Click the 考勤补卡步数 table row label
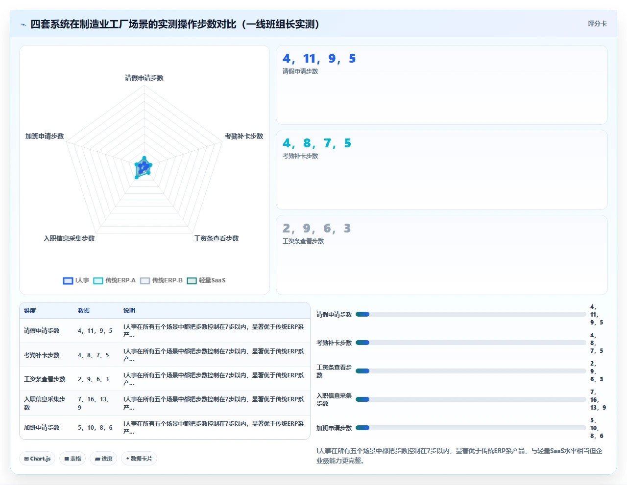Screen dimensions: 627x485 42,355
